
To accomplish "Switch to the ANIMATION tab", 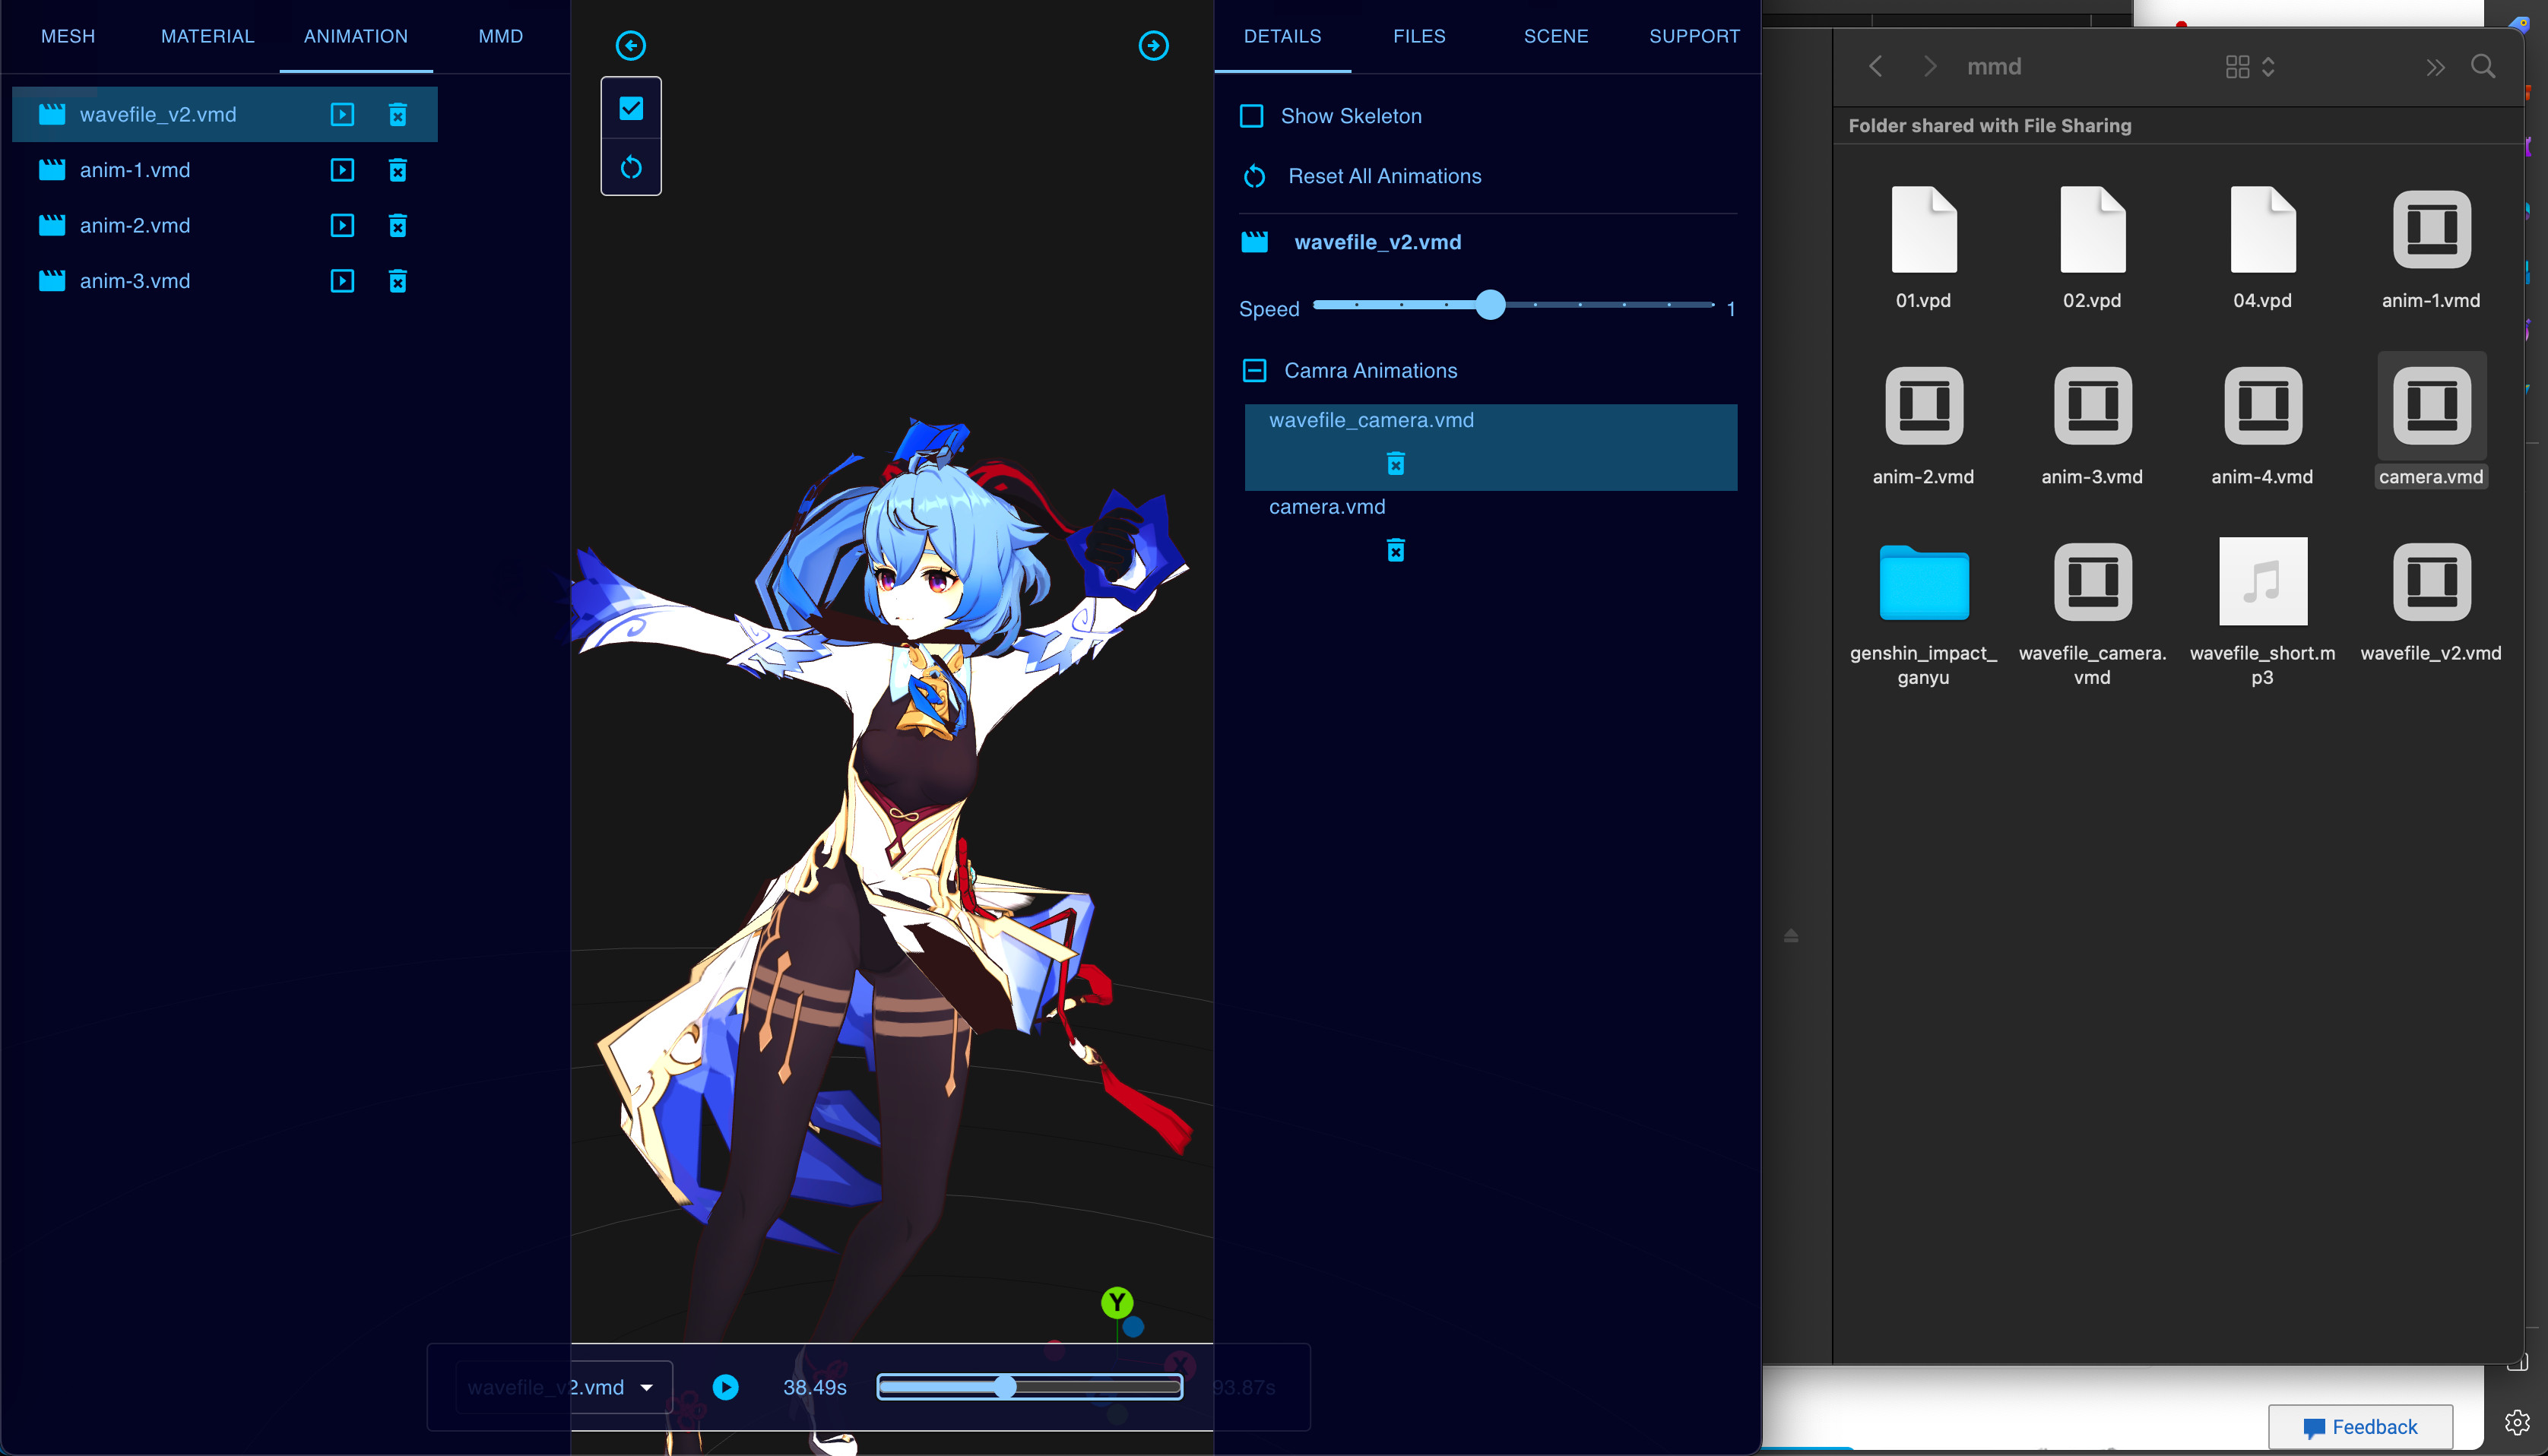I will [x=356, y=36].
